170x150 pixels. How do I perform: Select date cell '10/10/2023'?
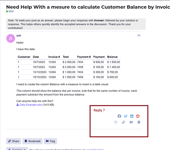click(40, 77)
